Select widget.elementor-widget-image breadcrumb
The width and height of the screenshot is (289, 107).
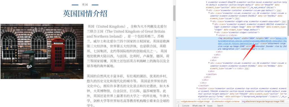click(x=195, y=101)
